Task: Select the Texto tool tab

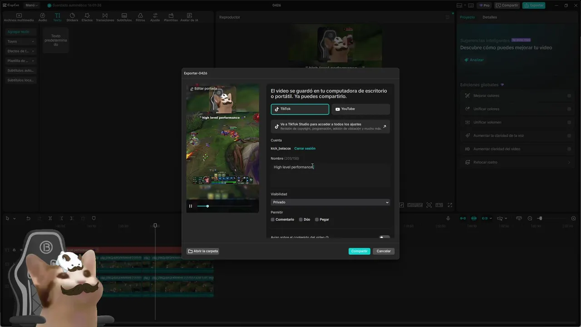Action: [57, 18]
